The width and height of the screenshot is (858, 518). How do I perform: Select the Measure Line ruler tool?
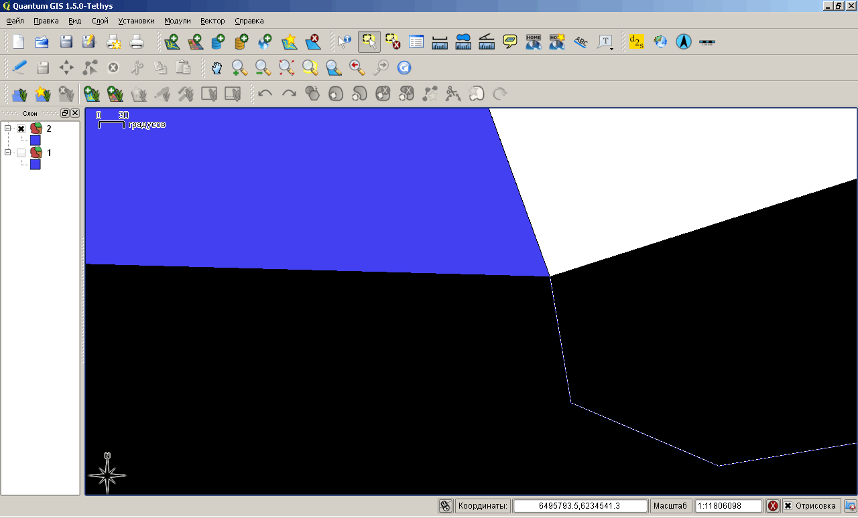pyautogui.click(x=440, y=41)
